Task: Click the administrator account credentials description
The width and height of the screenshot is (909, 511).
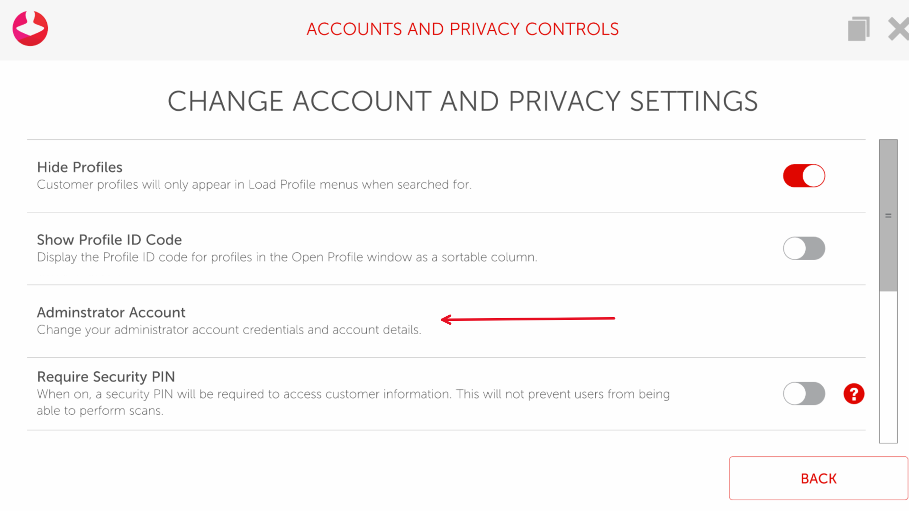Action: (229, 330)
